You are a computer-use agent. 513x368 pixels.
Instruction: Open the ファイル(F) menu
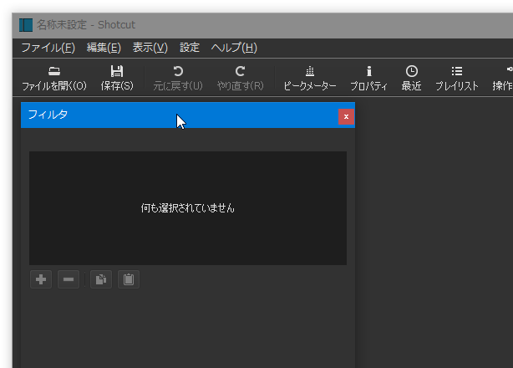point(48,48)
